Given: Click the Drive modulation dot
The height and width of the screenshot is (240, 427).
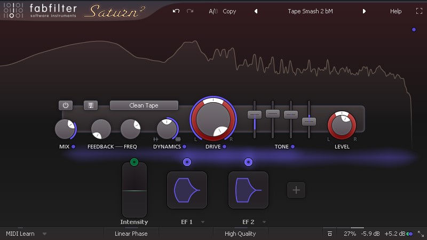Looking at the screenshot, I should click(x=224, y=146).
